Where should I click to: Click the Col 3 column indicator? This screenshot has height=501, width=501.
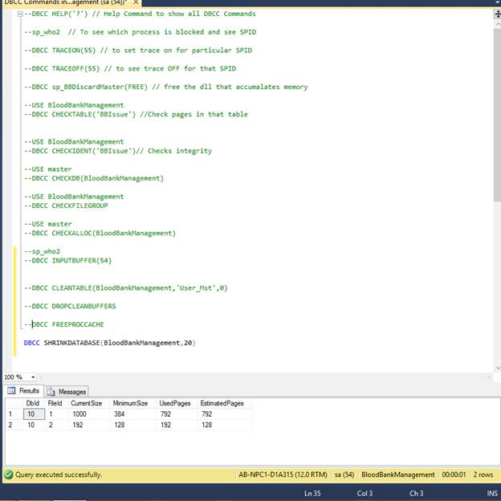tap(365, 493)
